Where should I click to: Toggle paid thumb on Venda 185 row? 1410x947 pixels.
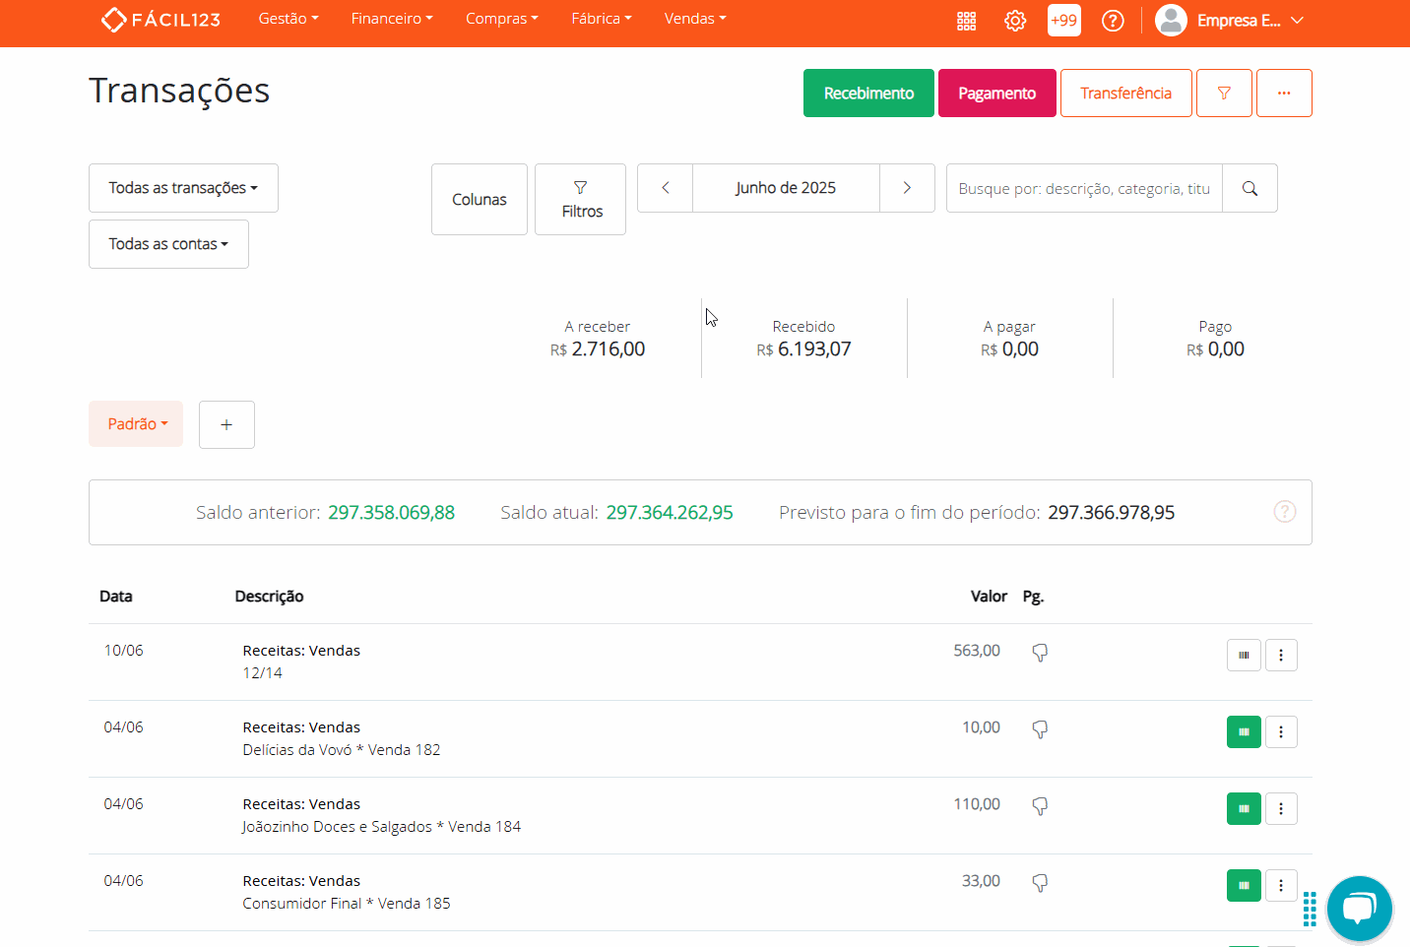(1040, 883)
